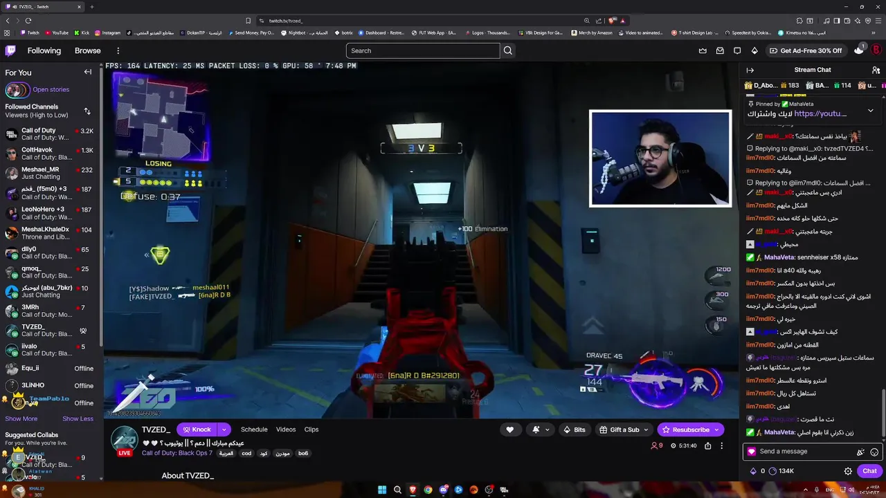Open the offline 3LINHO channel
The height and width of the screenshot is (498, 886).
pos(50,385)
